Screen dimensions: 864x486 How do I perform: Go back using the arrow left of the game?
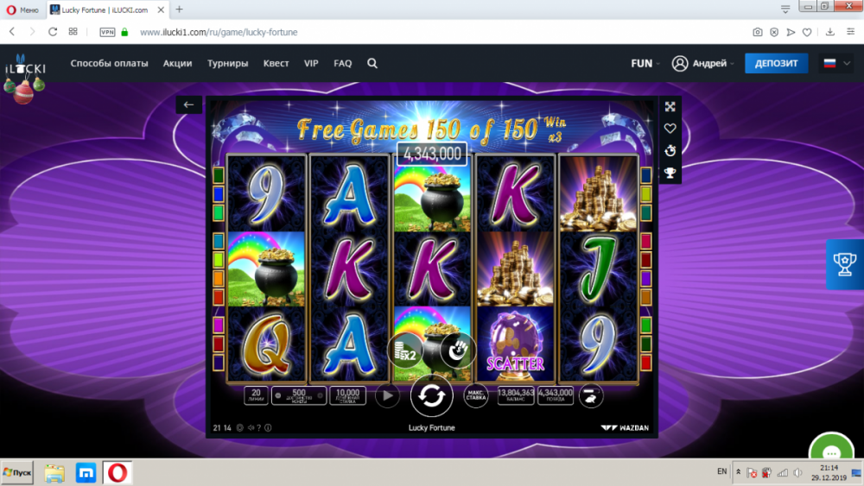[x=188, y=104]
